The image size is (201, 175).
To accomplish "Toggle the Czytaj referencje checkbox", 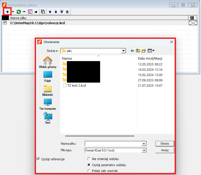I will (x=38, y=159).
